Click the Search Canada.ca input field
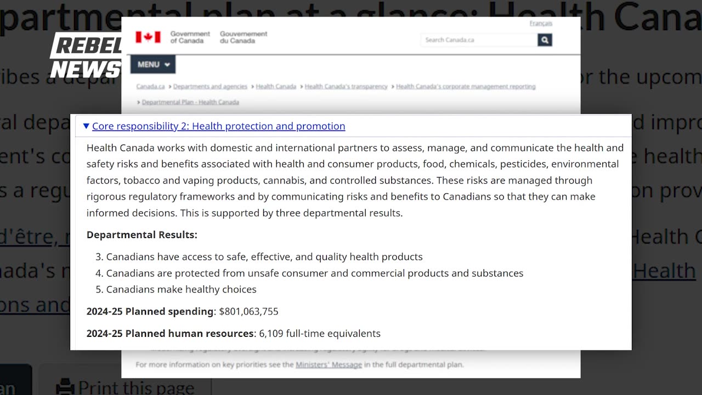Screen dimensions: 702x395 [x=479, y=40]
